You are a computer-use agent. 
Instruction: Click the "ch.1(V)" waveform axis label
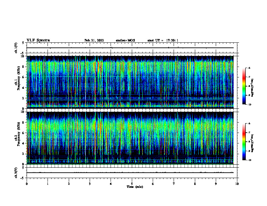pyautogui.click(x=16, y=48)
